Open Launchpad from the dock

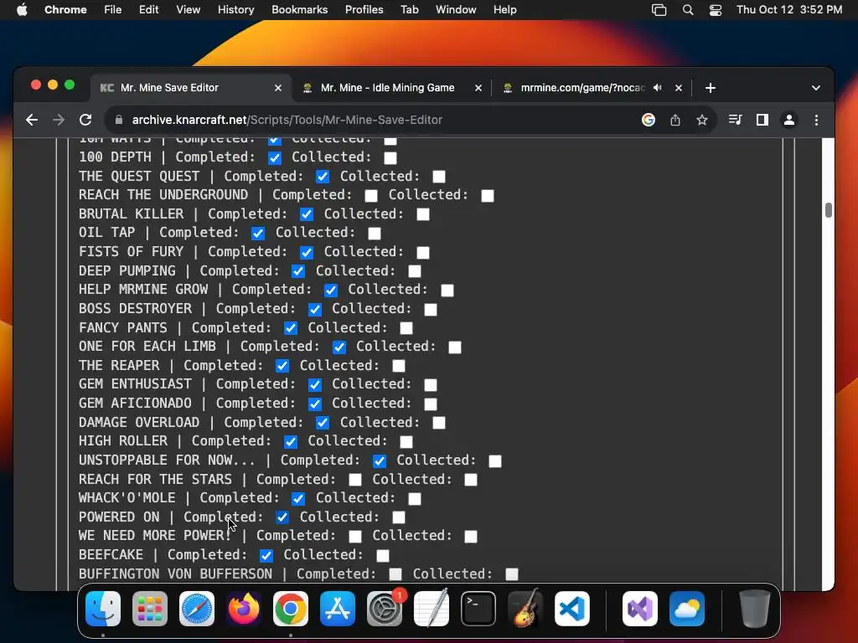(x=150, y=609)
